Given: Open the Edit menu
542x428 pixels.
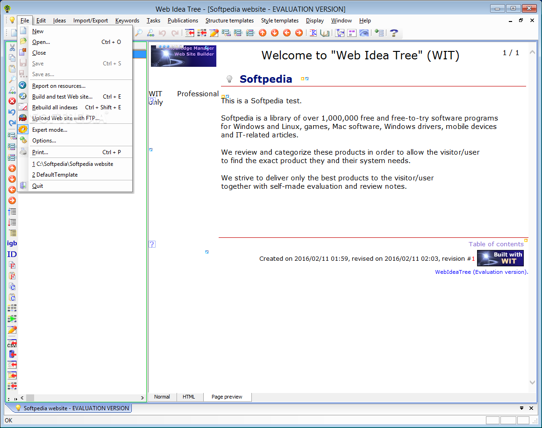Looking at the screenshot, I should point(41,21).
